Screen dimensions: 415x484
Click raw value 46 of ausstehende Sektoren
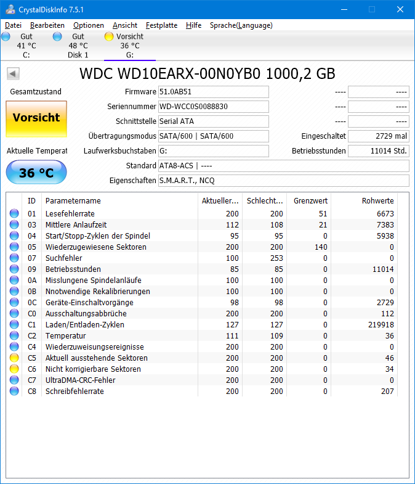(389, 358)
